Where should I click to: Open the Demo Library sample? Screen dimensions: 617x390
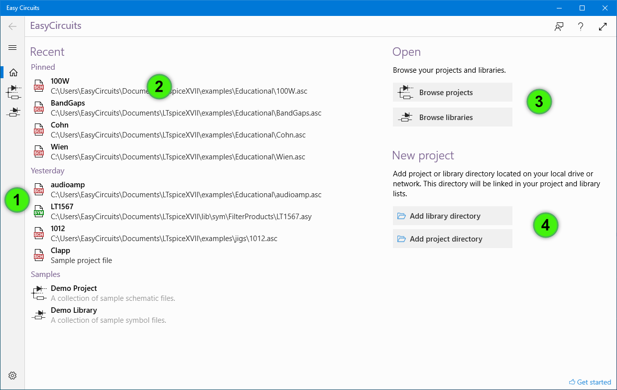(74, 310)
